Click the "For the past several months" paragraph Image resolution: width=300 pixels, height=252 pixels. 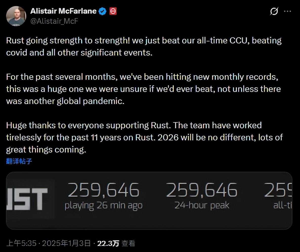(143, 89)
